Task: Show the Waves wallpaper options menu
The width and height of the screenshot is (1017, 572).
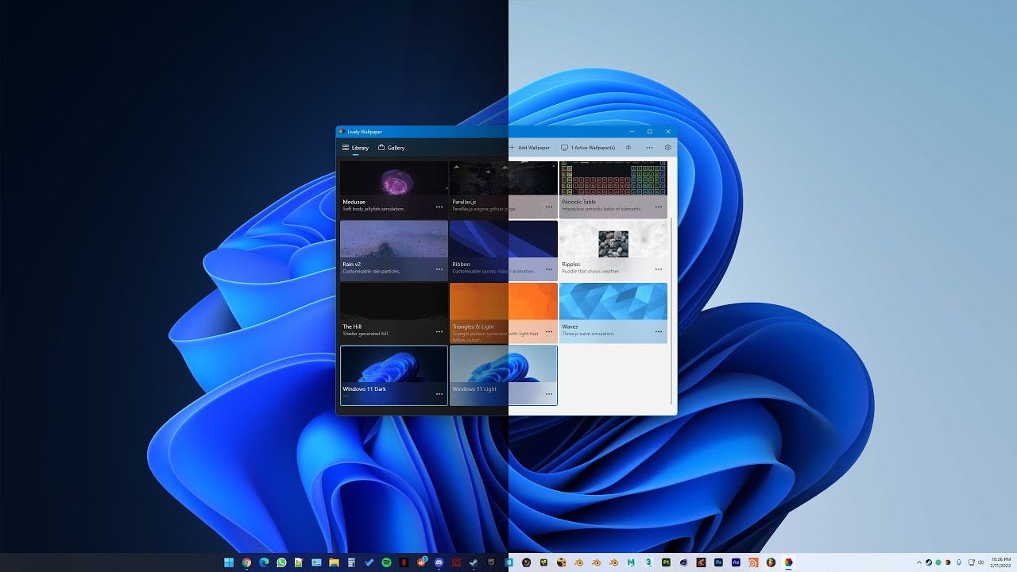Action: tap(659, 331)
